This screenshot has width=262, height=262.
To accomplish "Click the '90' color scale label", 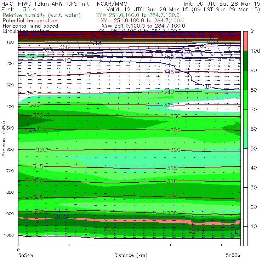I will 254,70.
